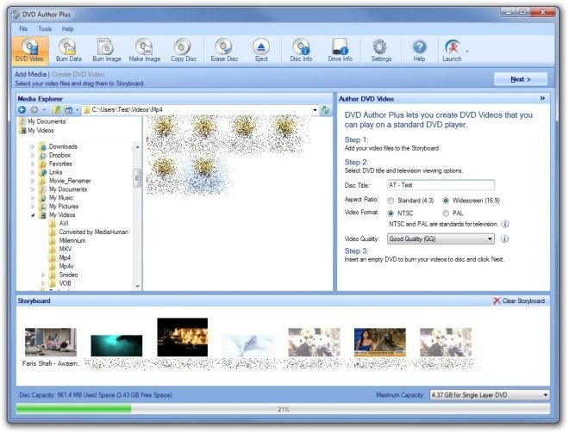The image size is (569, 433).
Task: Expand the VOB folder
Action: 43,283
